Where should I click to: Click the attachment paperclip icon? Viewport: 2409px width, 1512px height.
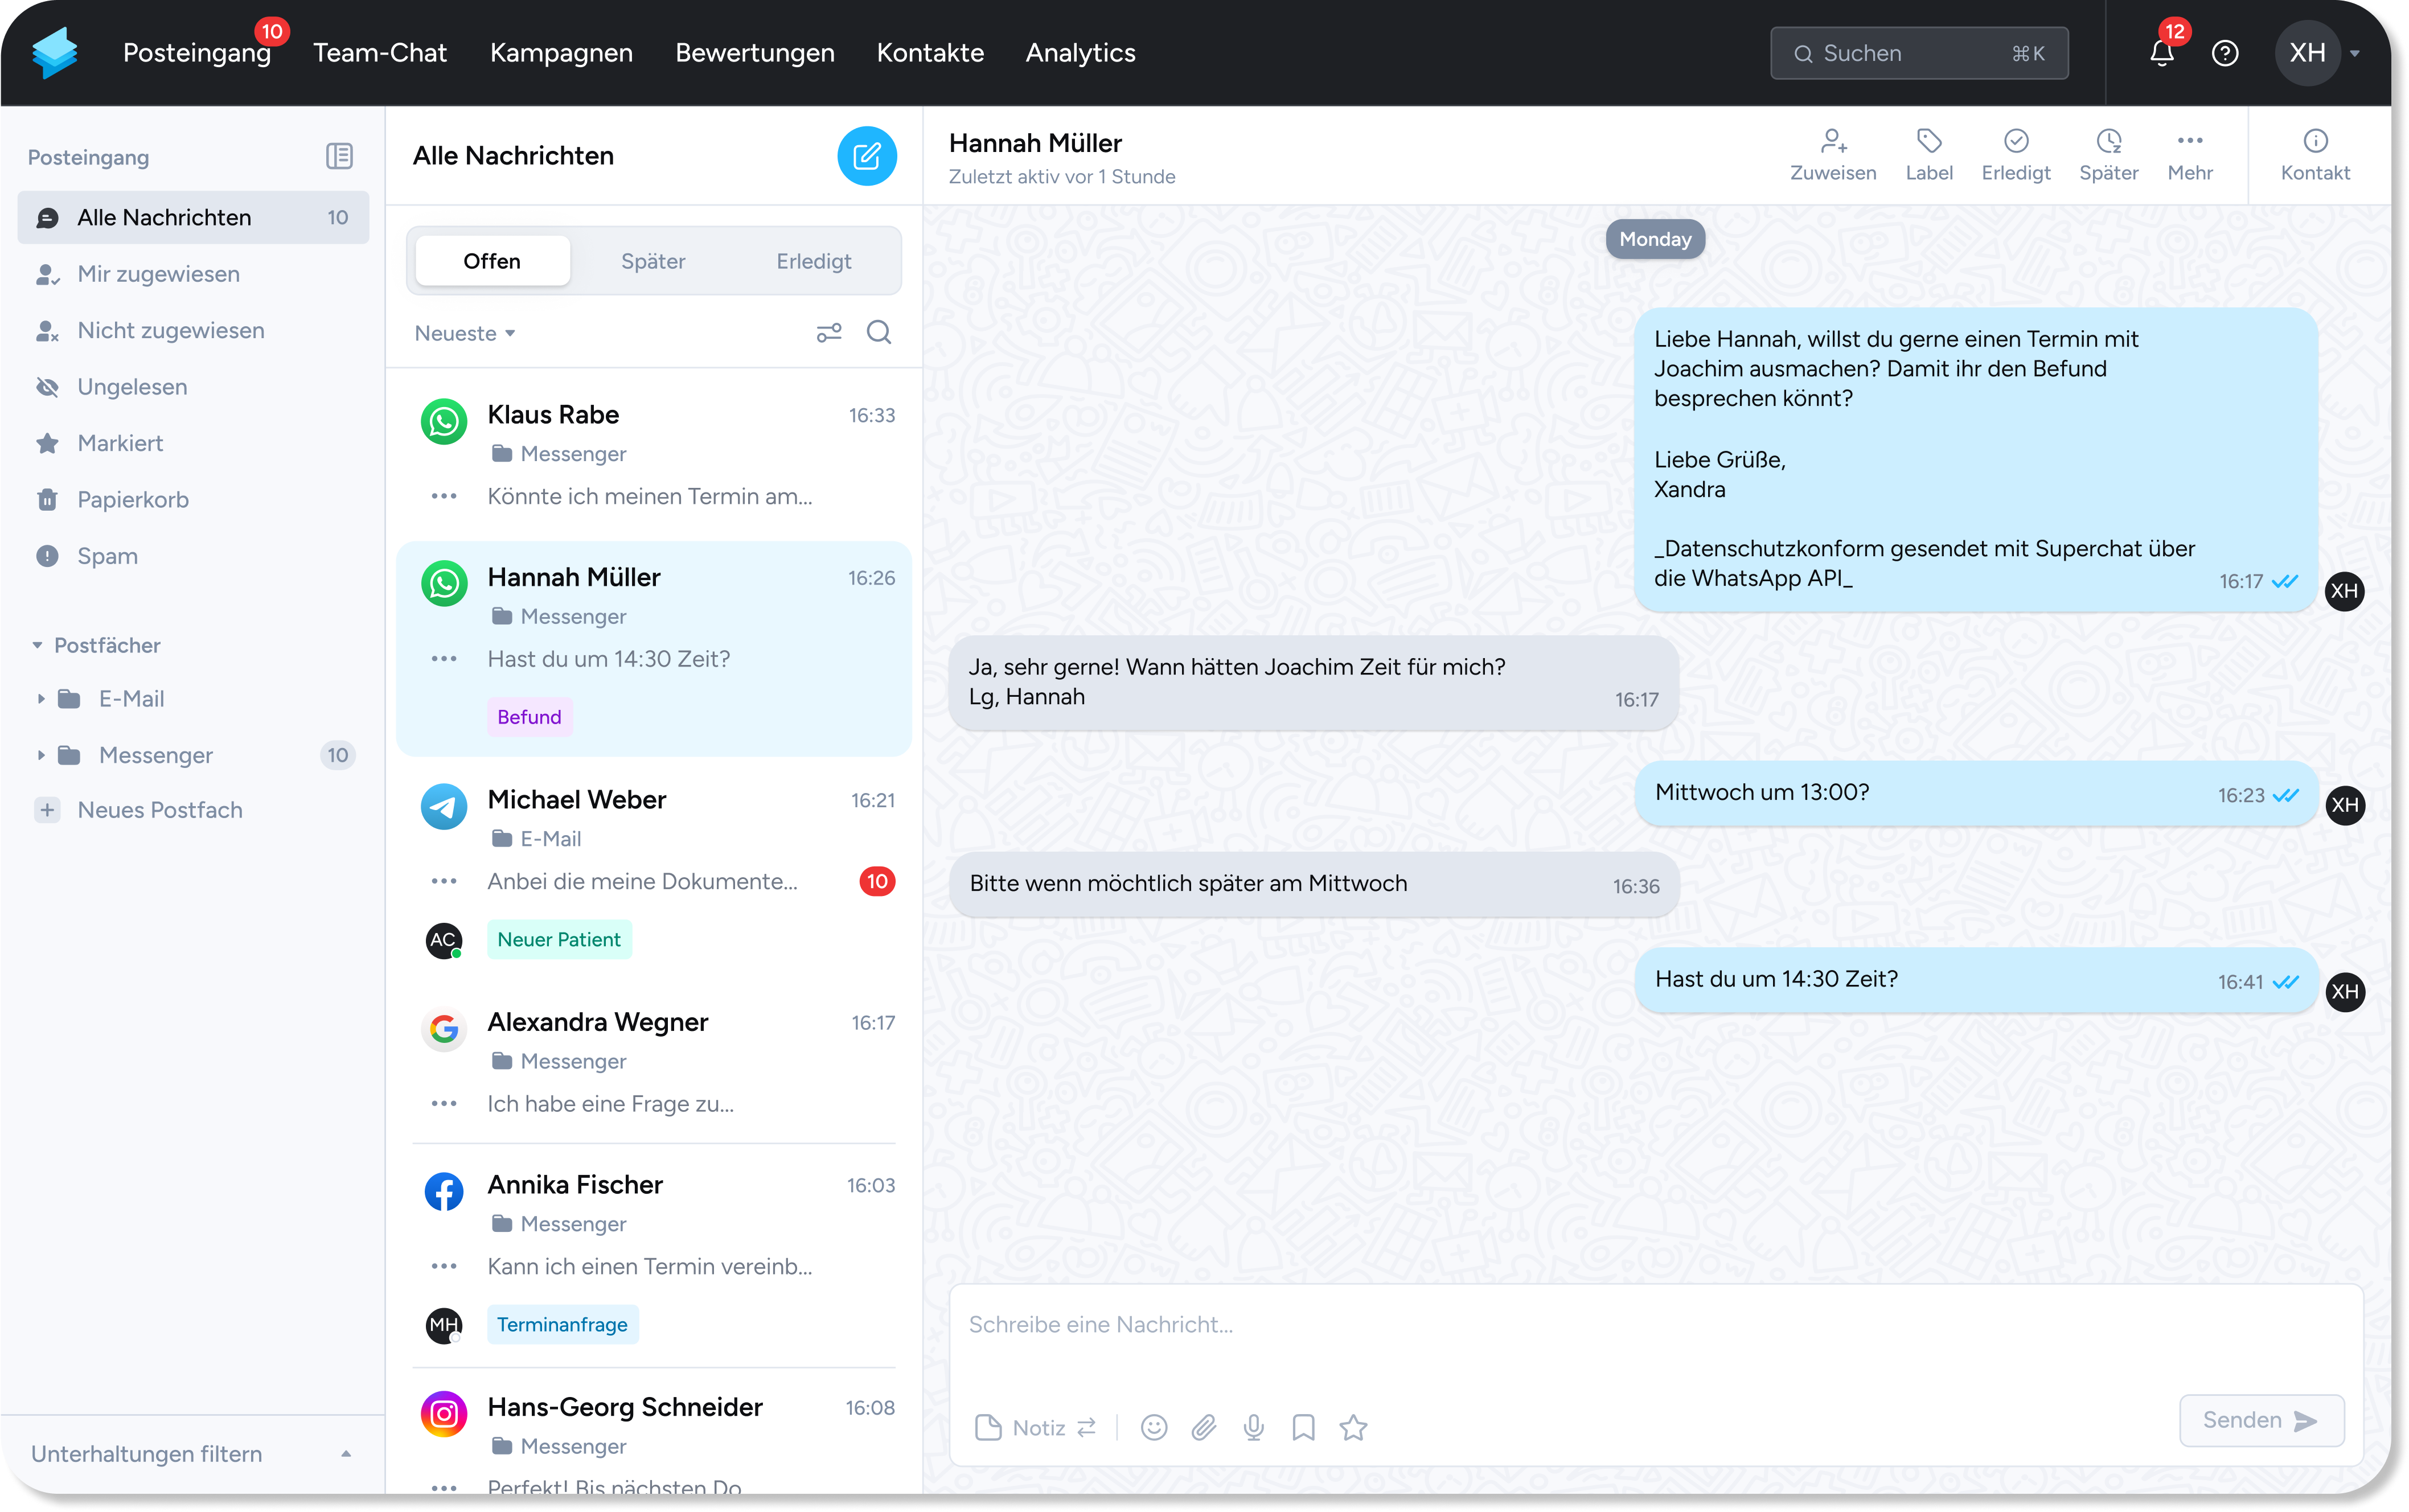(1203, 1427)
